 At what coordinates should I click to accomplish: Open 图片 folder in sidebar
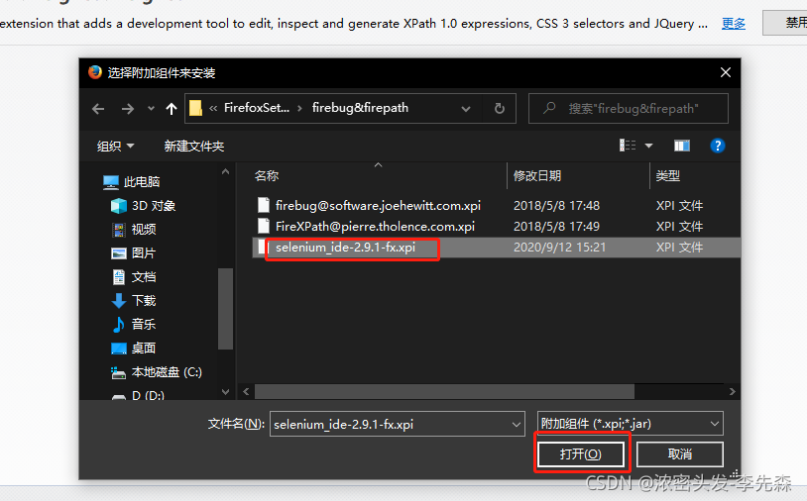[x=144, y=252]
